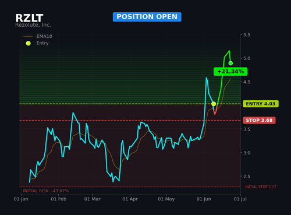Click the Rezolute, Inc. company name
The image size is (291, 215).
tap(33, 25)
